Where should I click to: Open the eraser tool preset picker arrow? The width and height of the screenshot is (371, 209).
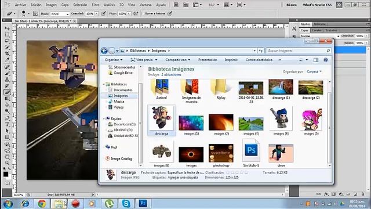tap(14, 14)
